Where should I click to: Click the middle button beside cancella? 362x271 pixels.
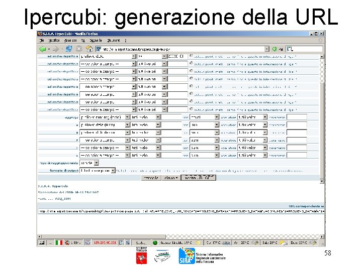tap(171, 178)
